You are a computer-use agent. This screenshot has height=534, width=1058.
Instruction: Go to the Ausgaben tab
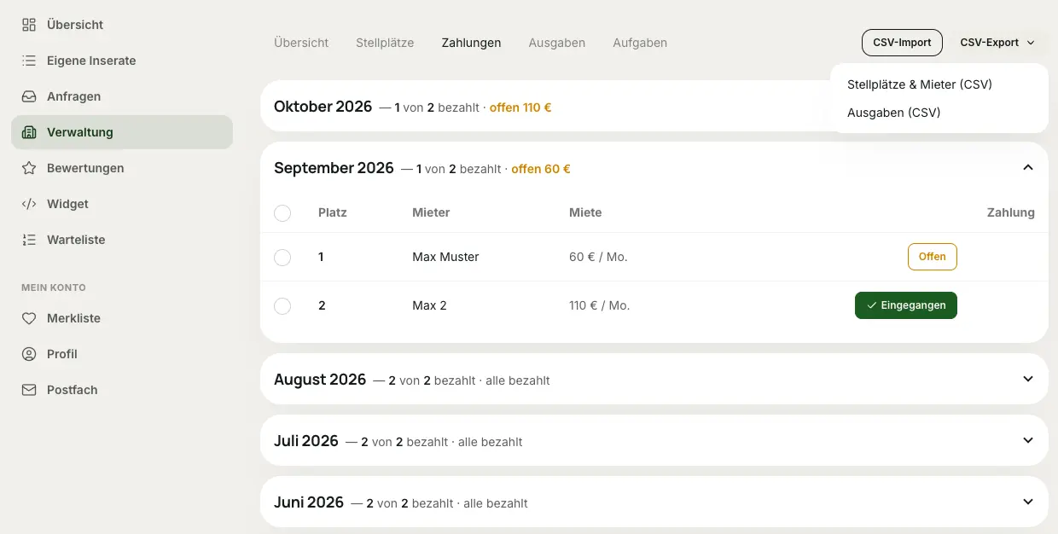[557, 43]
